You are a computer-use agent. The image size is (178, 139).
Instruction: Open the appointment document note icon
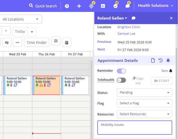click(x=153, y=60)
